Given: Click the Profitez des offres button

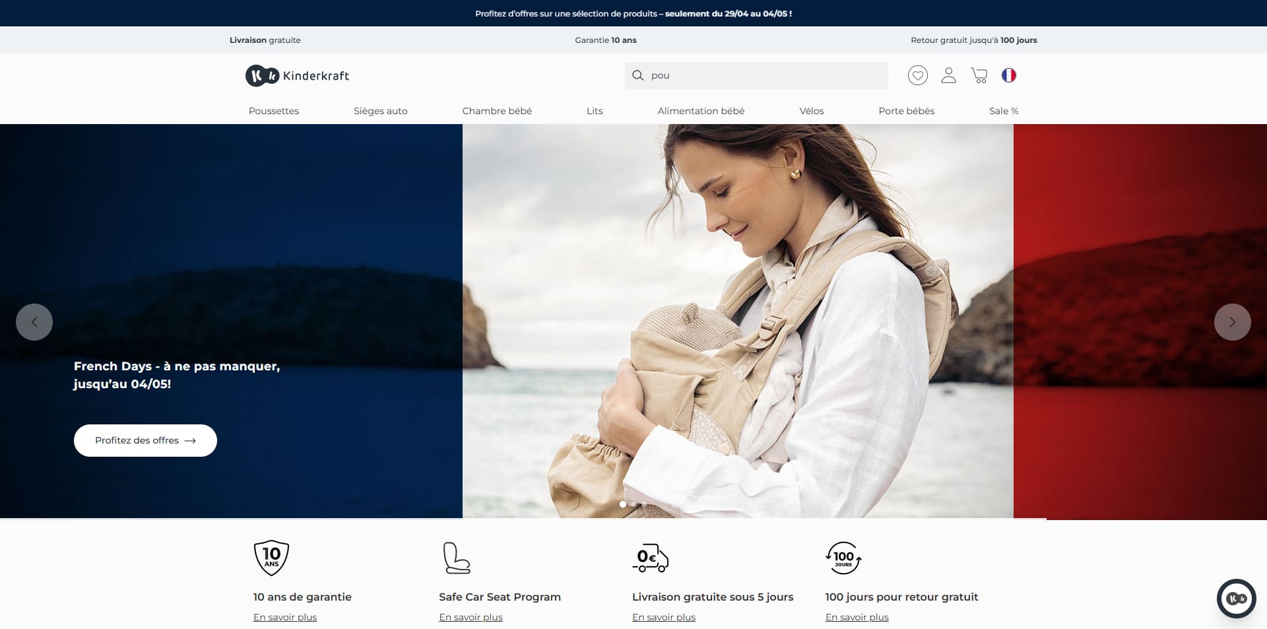Looking at the screenshot, I should point(145,440).
